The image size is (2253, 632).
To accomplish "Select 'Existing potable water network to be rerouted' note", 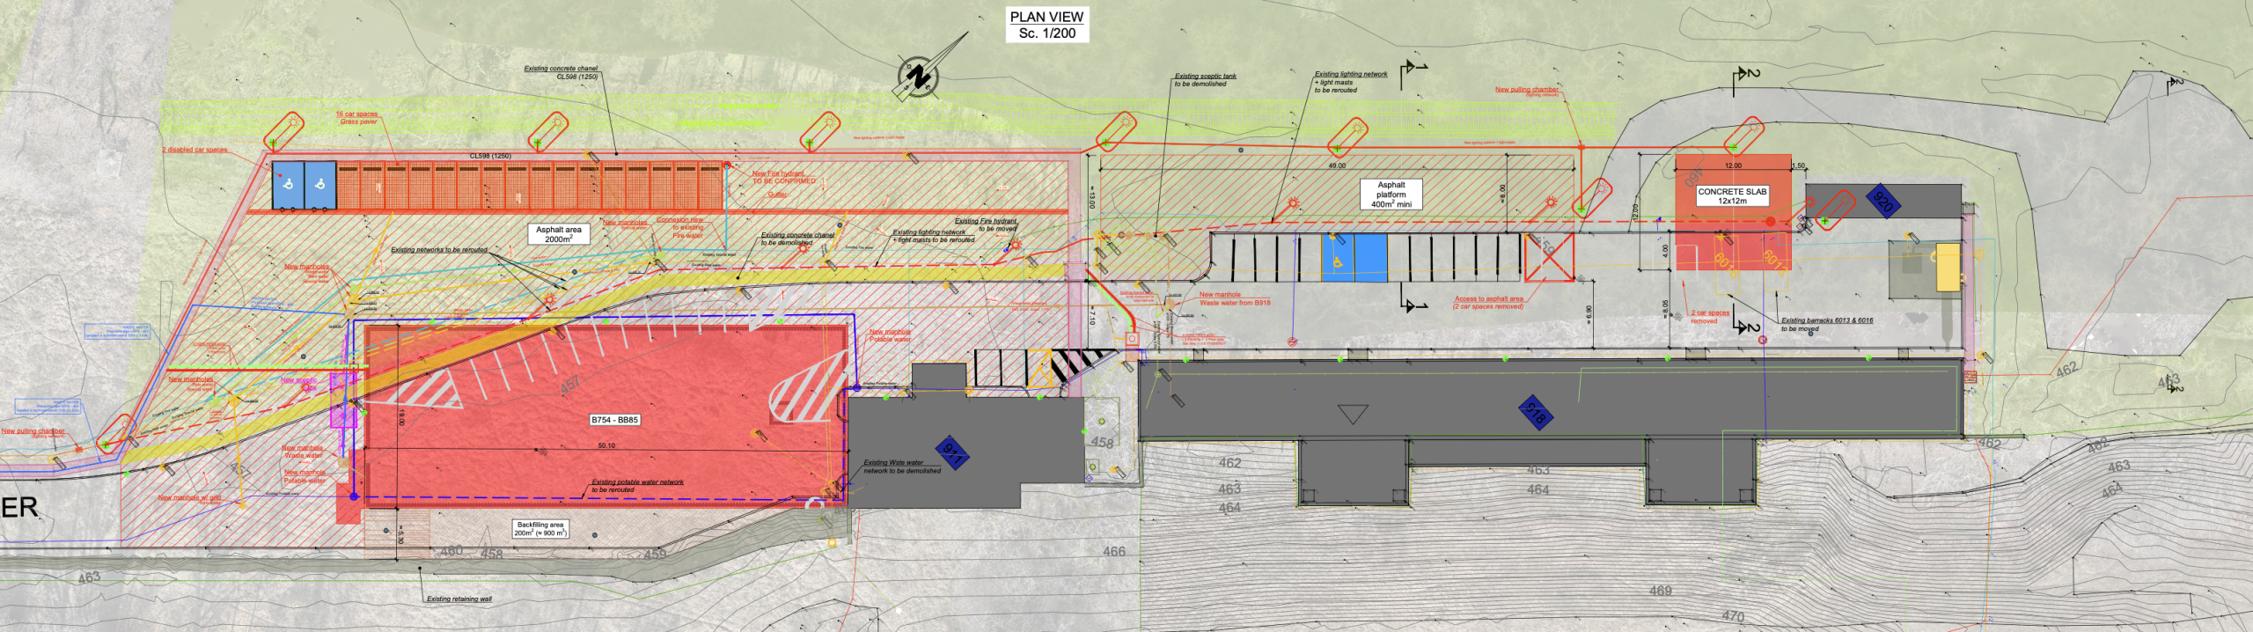I will tap(637, 486).
